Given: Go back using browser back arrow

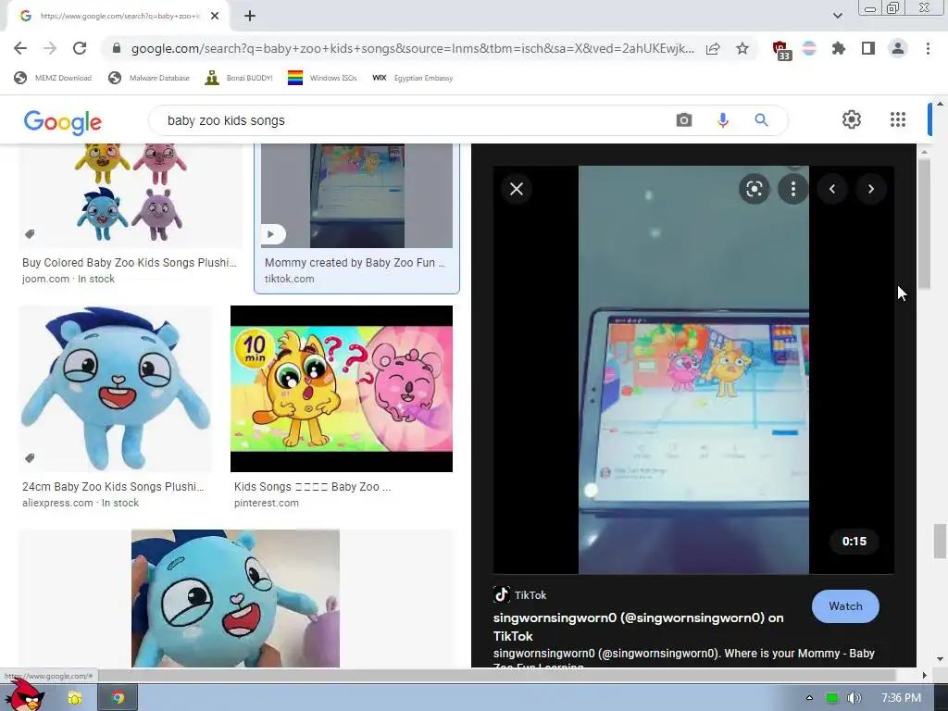Looking at the screenshot, I should tap(20, 48).
